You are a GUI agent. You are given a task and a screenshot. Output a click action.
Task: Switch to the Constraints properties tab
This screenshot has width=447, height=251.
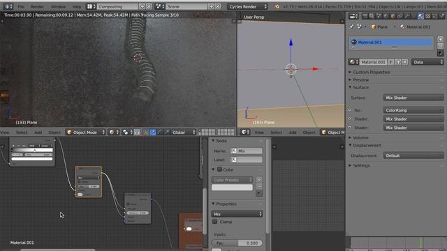tap(400, 17)
